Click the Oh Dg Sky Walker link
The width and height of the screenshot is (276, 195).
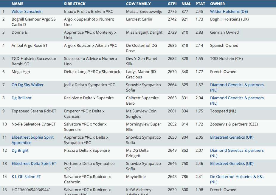27,85
